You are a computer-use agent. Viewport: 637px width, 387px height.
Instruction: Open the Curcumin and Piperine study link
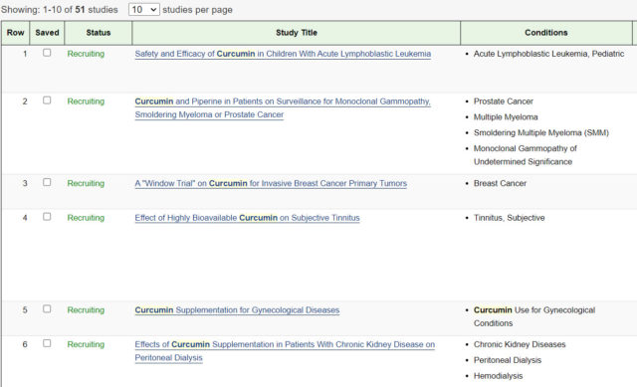(x=283, y=107)
